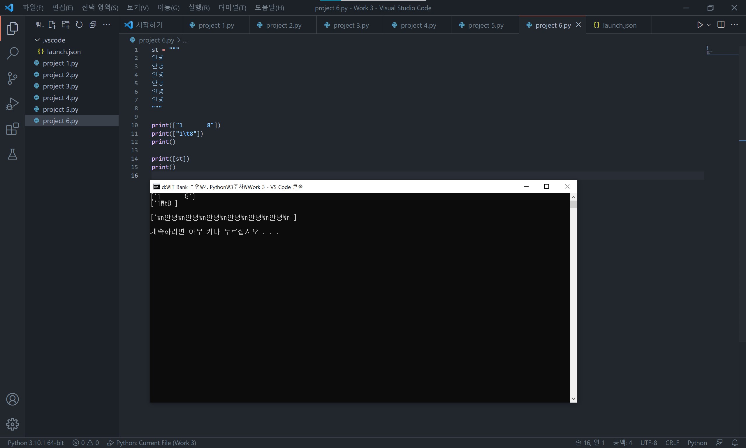Open explorer more actions ellipsis
This screenshot has height=448, width=746.
[x=106, y=25]
